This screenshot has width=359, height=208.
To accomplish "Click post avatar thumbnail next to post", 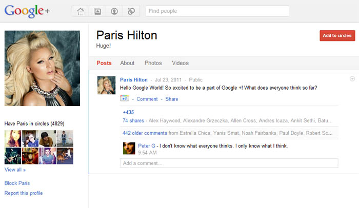I will point(107,86).
